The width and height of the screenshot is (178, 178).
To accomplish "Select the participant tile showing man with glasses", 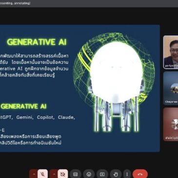I will tap(171, 52).
